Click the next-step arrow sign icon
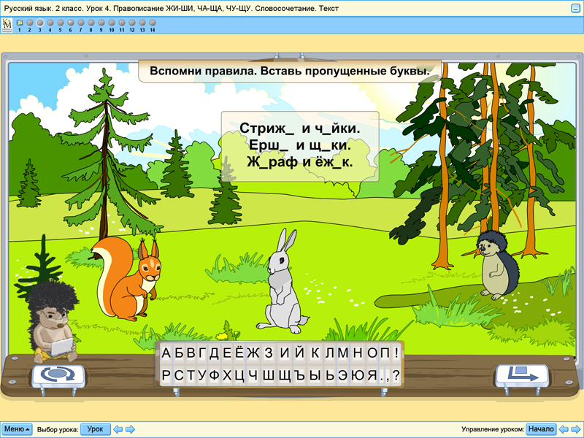The image size is (584, 438). (x=522, y=375)
